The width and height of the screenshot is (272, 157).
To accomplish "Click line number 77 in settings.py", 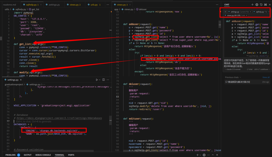I will (8, 121).
